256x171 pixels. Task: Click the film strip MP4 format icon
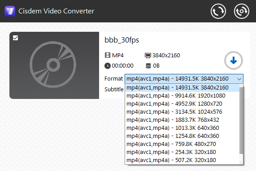pos(108,55)
